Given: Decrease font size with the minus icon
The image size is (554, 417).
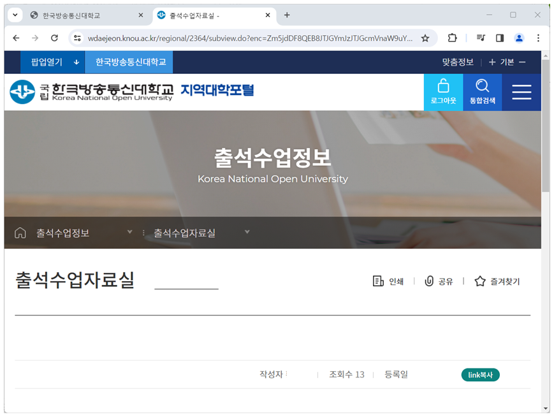Looking at the screenshot, I should [522, 62].
